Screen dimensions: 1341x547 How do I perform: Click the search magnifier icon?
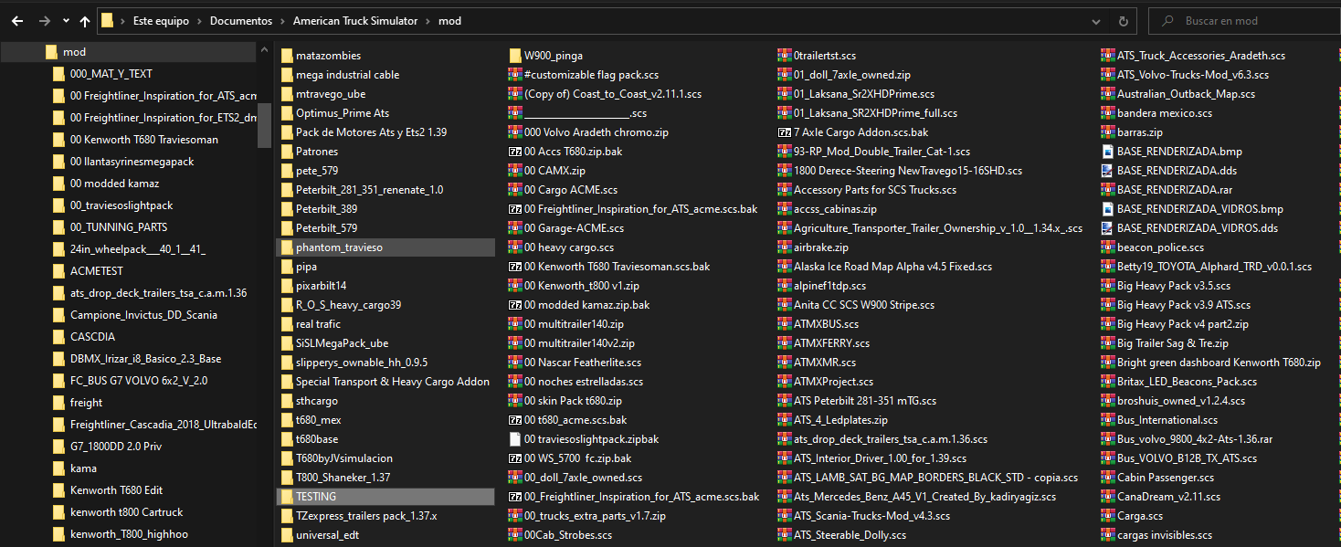[x=1167, y=20]
